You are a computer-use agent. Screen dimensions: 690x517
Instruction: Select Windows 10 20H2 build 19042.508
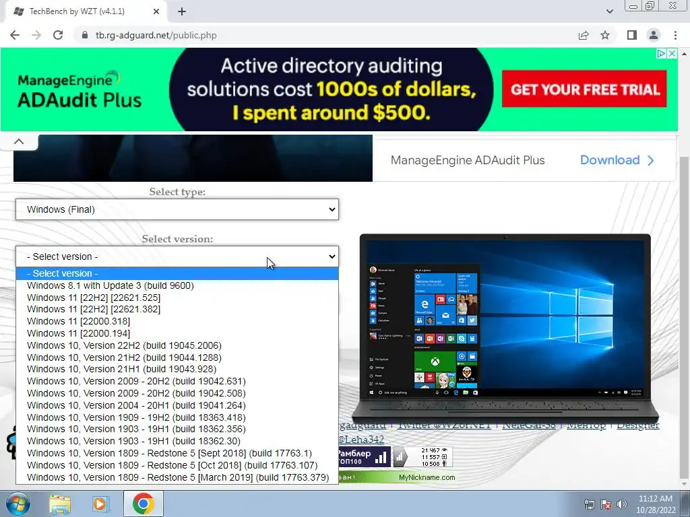177,393
